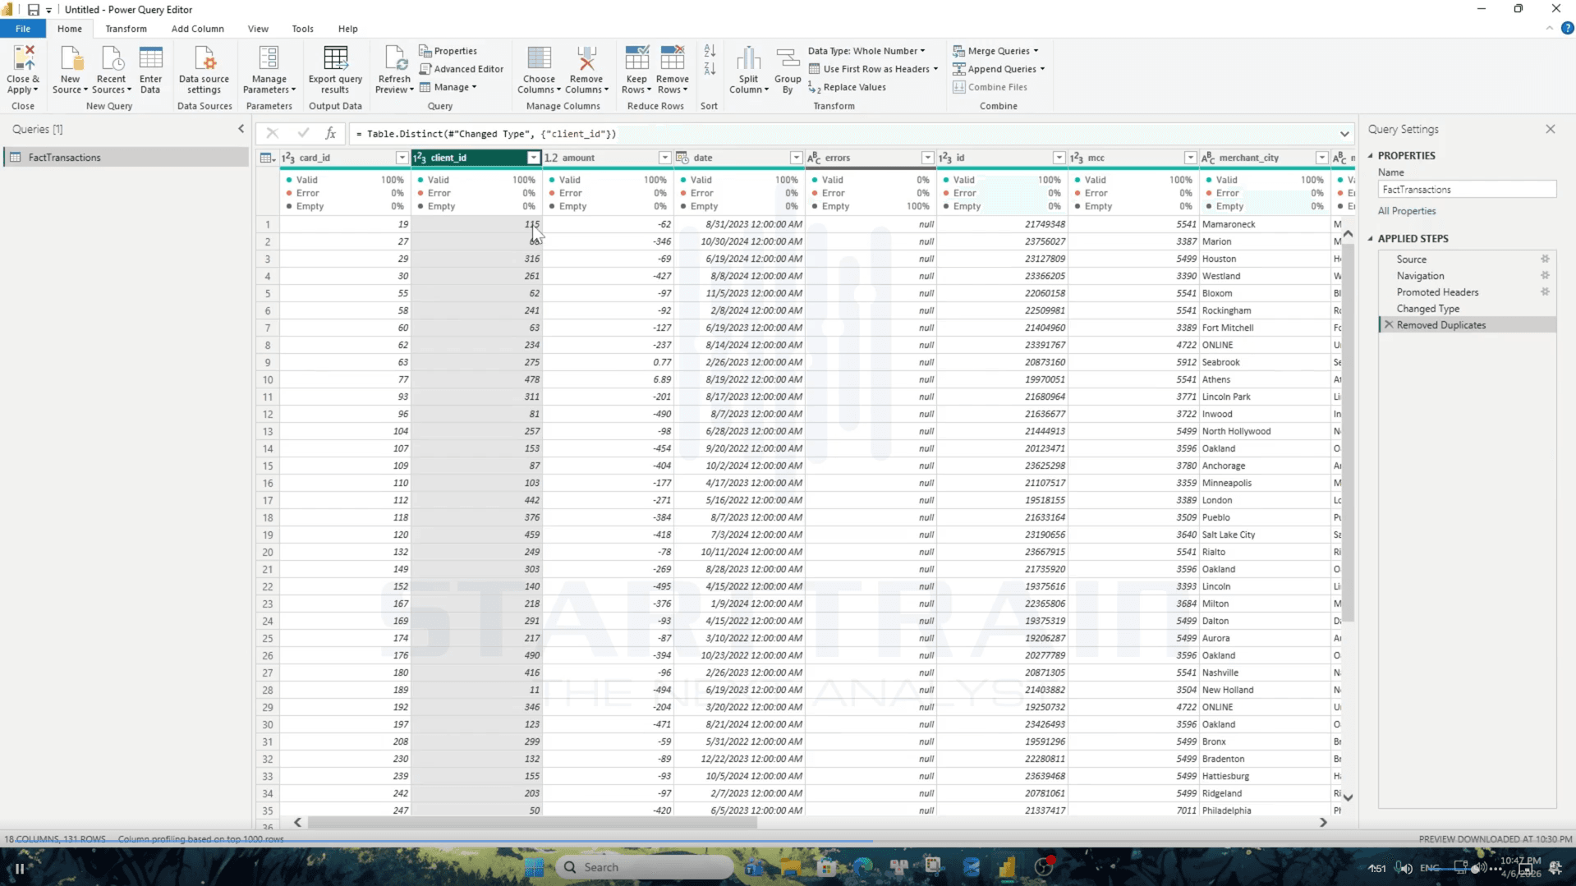Click Choose Columns icon
This screenshot has height=886, width=1576.
(x=539, y=58)
